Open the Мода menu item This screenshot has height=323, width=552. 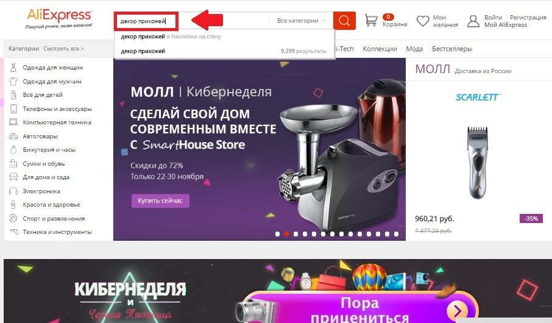pos(414,49)
